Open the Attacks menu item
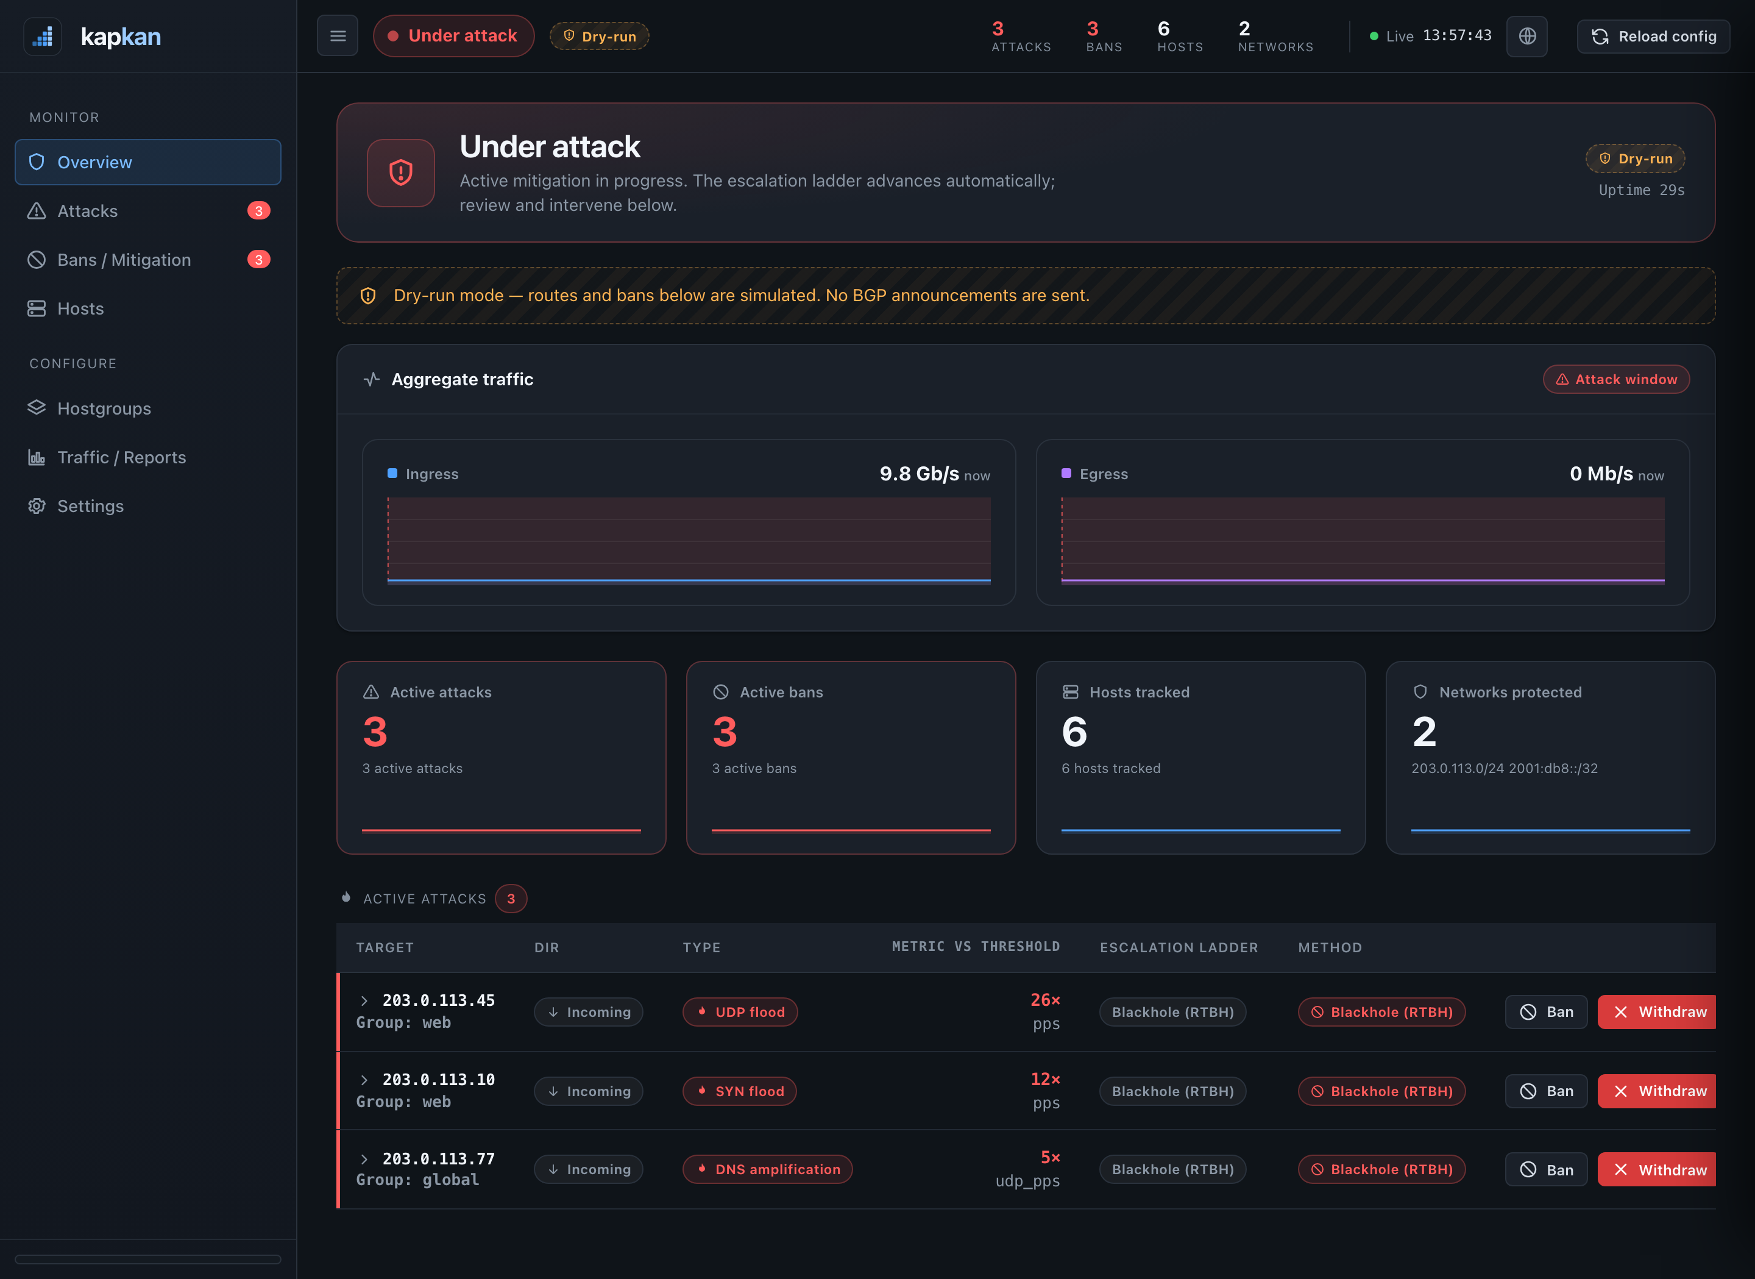 click(148, 210)
